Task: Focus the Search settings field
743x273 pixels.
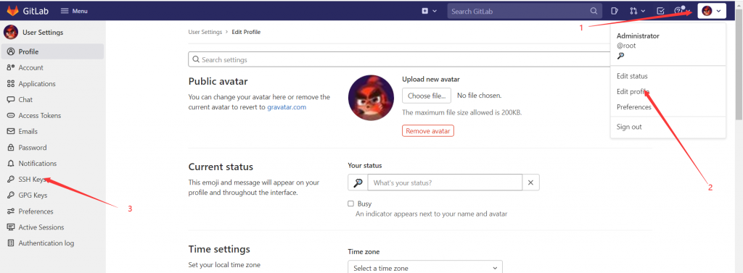Action: click(x=400, y=59)
